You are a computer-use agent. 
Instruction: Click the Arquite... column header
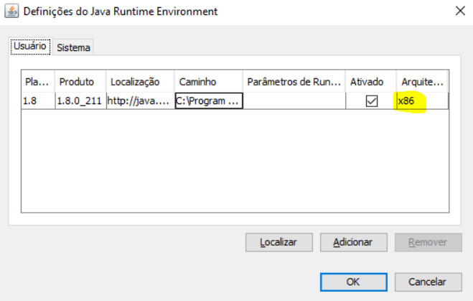(x=422, y=81)
